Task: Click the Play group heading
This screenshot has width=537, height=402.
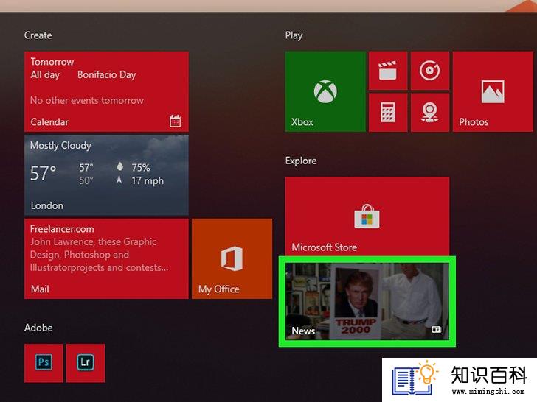Action: tap(294, 35)
